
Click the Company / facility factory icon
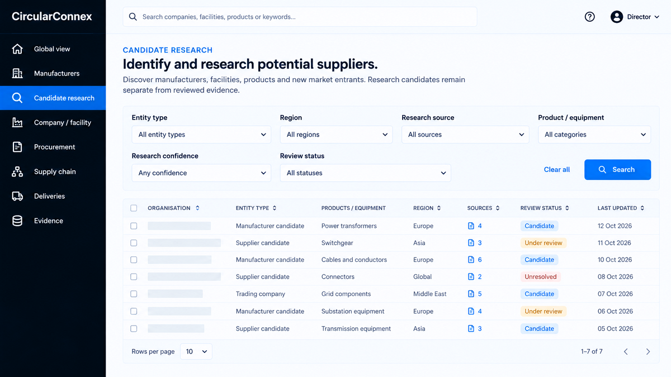click(17, 123)
